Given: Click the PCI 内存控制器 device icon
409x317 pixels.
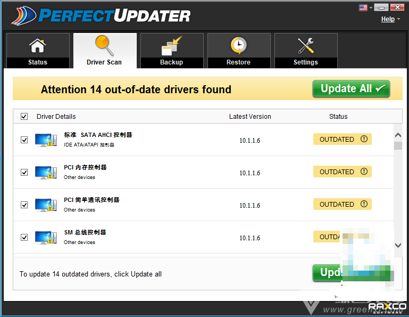Looking at the screenshot, I should 46,173.
